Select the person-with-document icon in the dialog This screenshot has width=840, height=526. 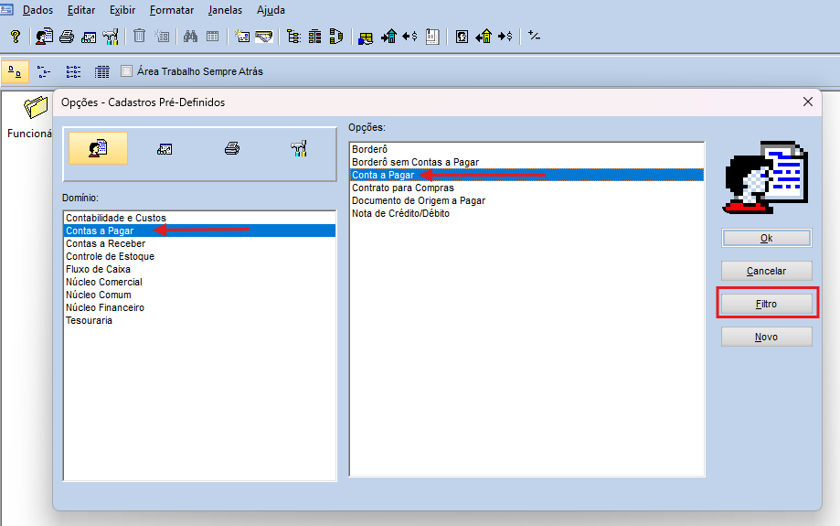(99, 148)
